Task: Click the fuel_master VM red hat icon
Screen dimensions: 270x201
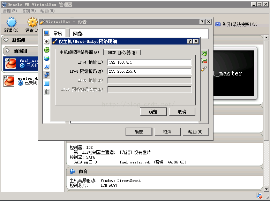Action: pos(10,64)
